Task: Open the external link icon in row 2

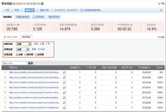Action: pos(64,78)
